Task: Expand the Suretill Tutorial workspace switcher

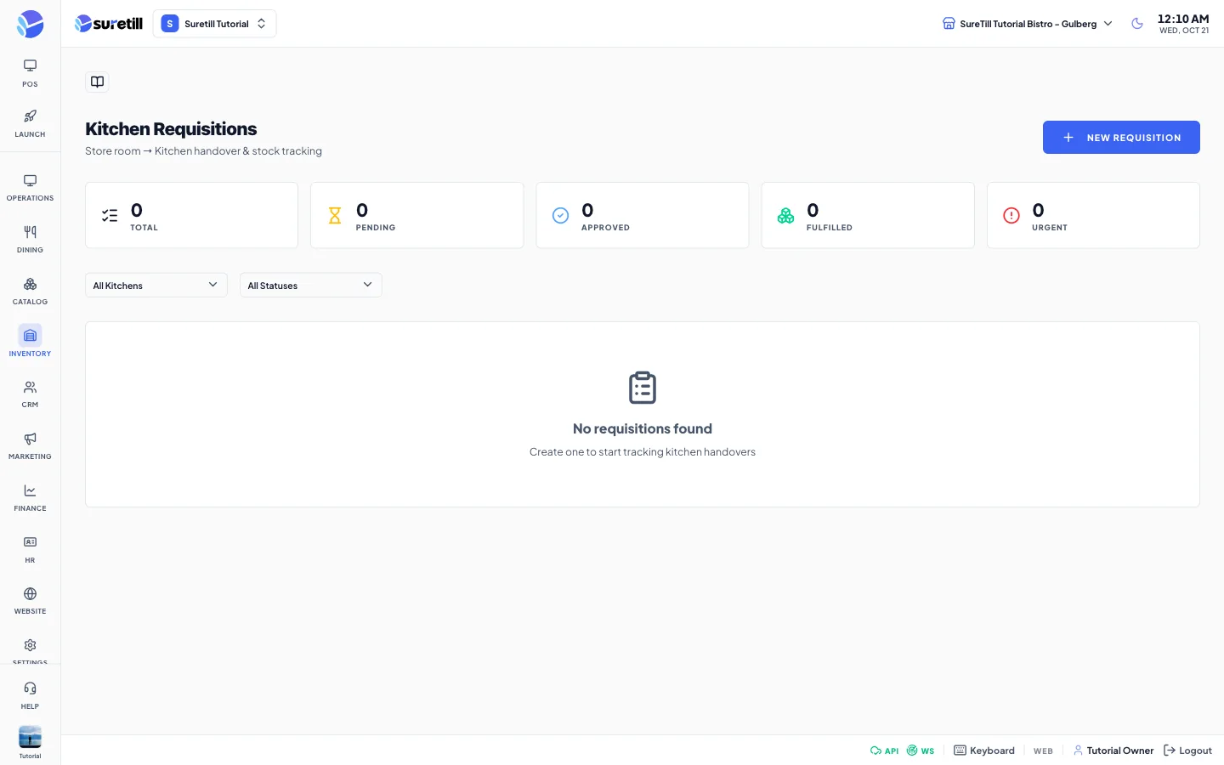Action: tap(214, 24)
